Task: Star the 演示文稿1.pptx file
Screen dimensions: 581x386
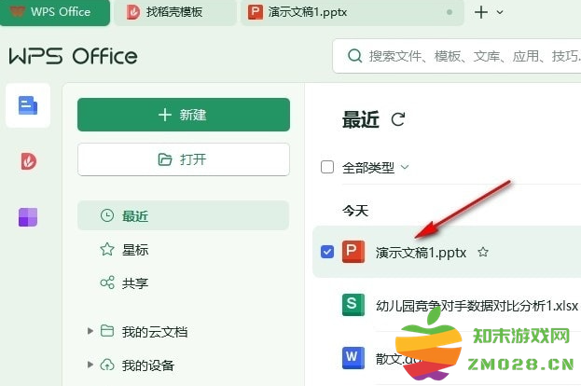Action: point(483,252)
